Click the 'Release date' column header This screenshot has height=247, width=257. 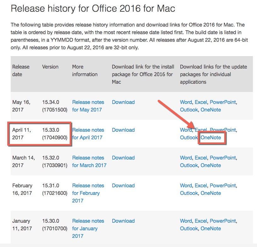click(21, 70)
